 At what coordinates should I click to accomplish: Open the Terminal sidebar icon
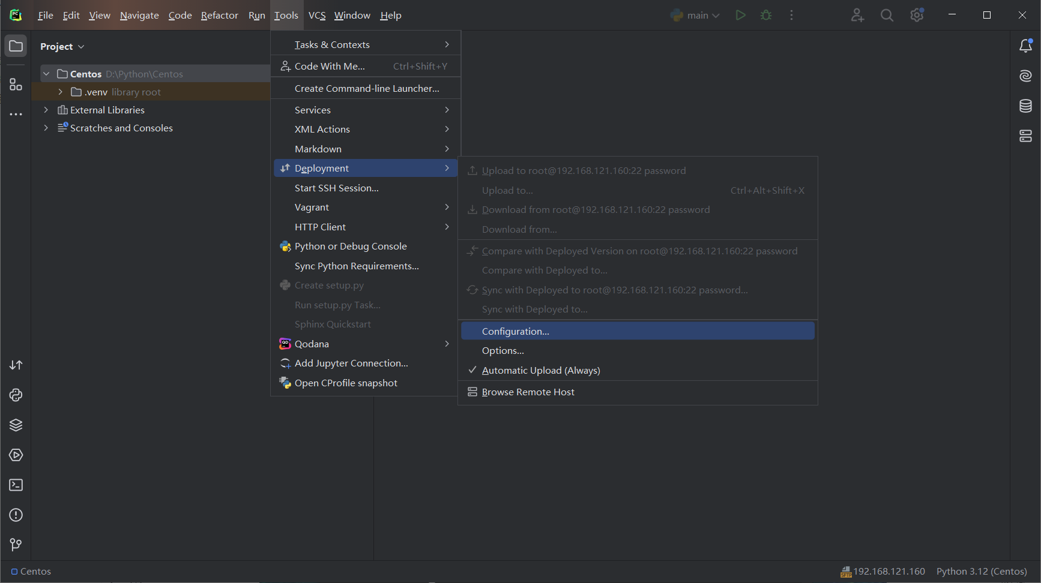click(x=16, y=485)
